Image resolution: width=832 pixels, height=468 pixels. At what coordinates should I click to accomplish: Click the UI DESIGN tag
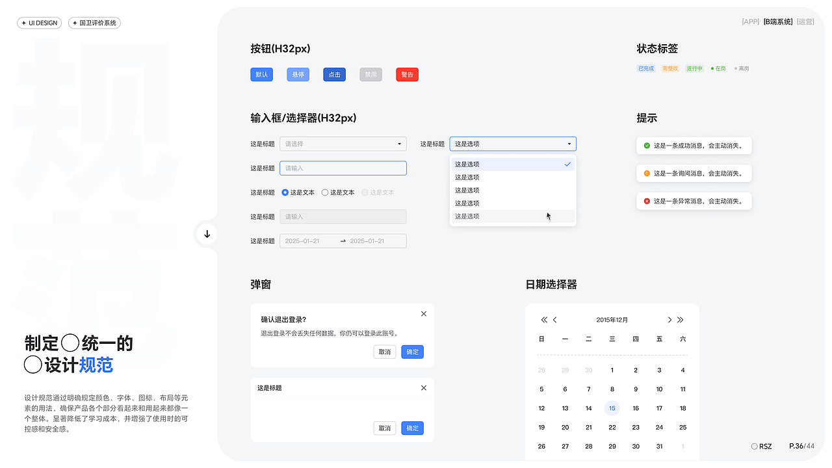click(40, 23)
